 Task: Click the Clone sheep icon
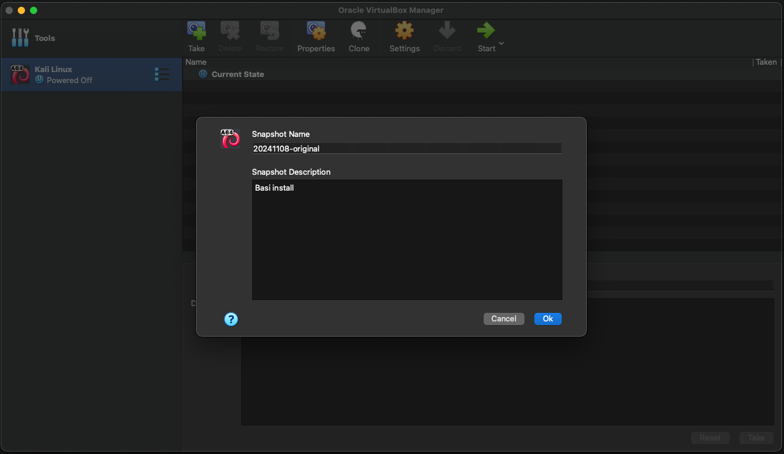(358, 31)
